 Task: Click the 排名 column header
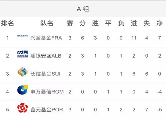7,23
